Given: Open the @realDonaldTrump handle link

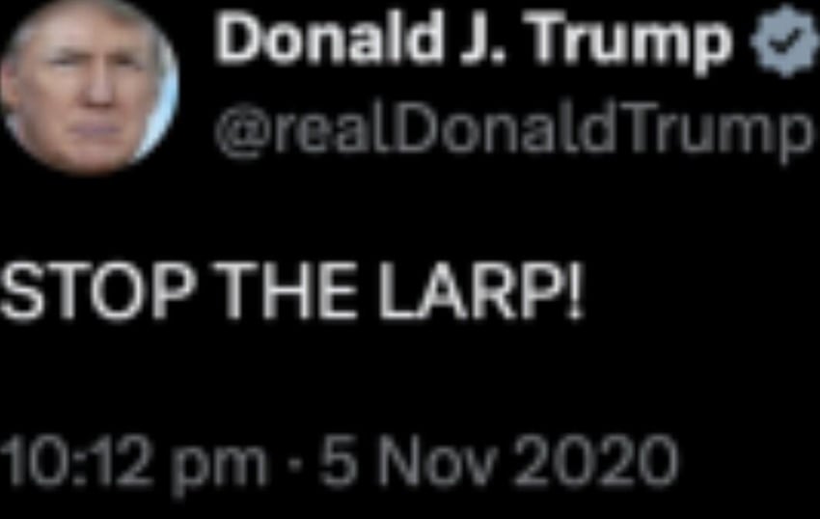Looking at the screenshot, I should [x=512, y=133].
